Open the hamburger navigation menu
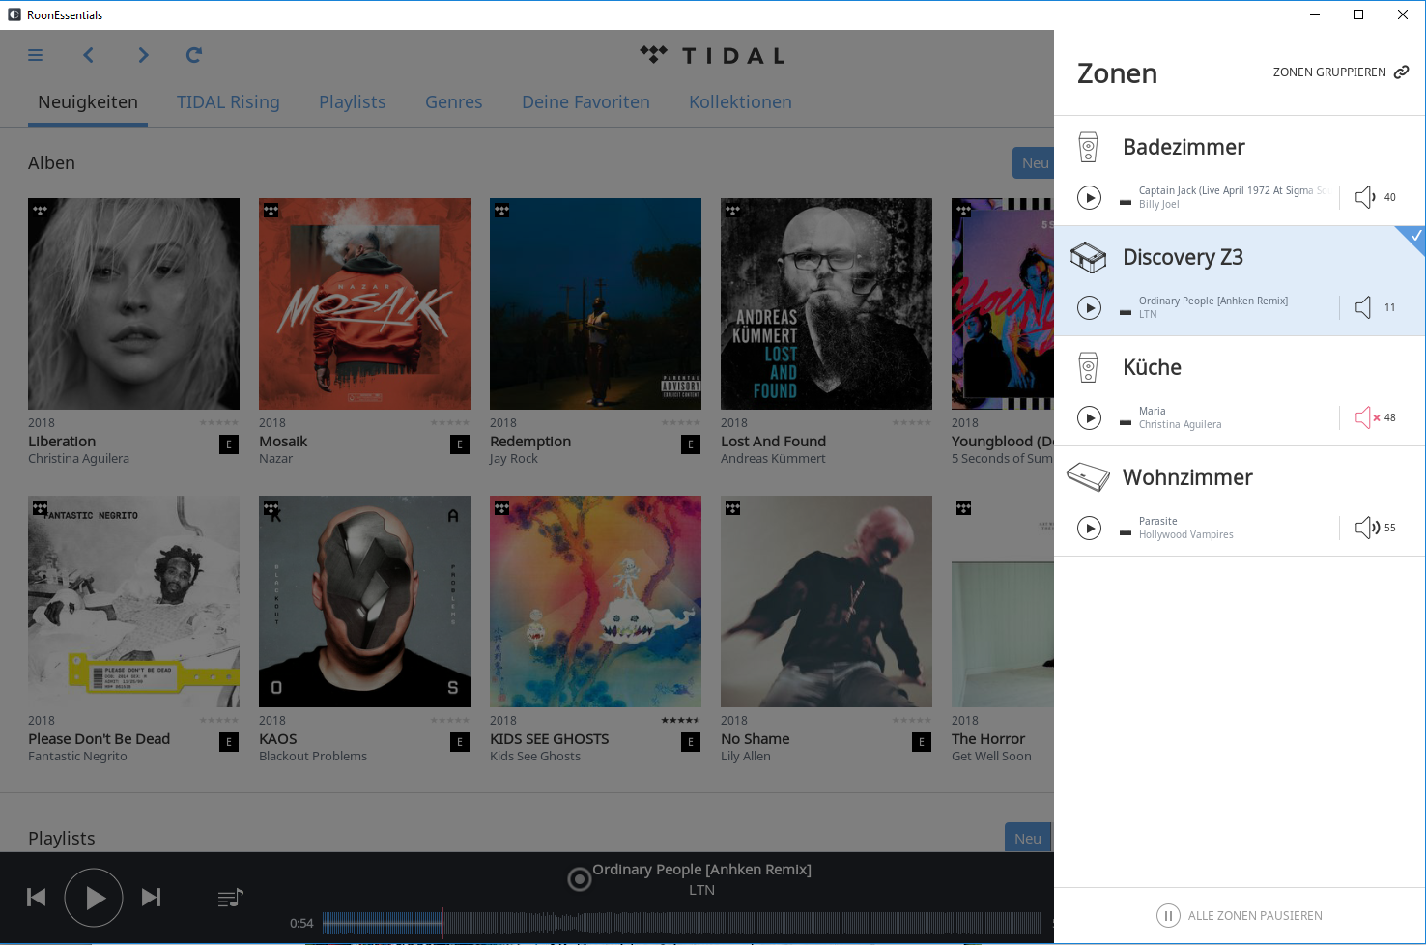Screen dimensions: 1426x945 36,55
